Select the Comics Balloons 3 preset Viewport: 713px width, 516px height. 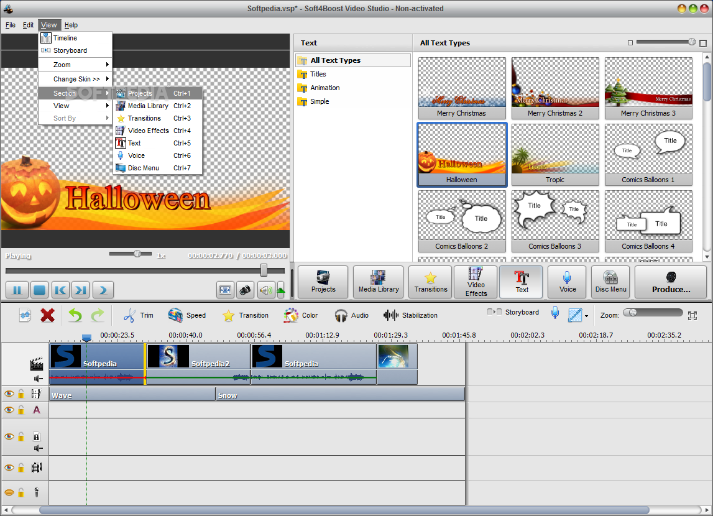click(555, 221)
